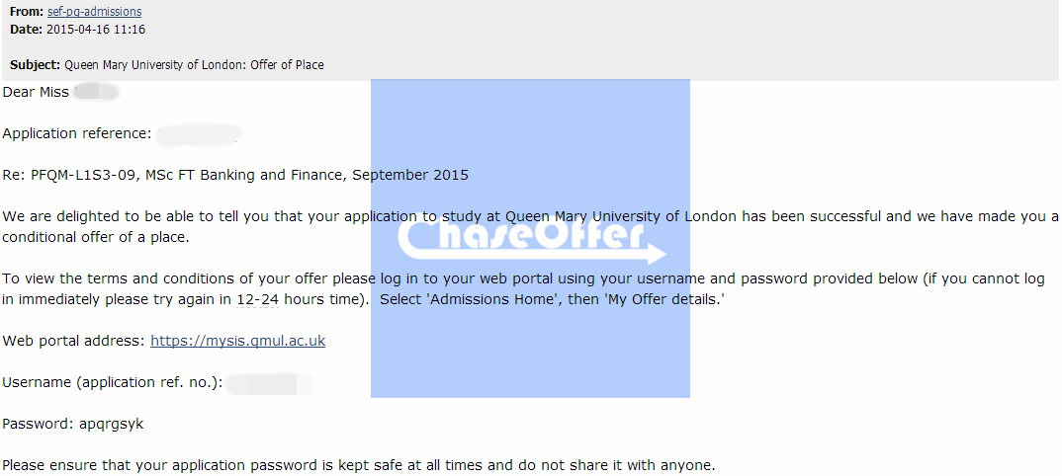The image size is (1062, 476).
Task: Click the date 2015-04-16 11:16
Action: (x=95, y=30)
